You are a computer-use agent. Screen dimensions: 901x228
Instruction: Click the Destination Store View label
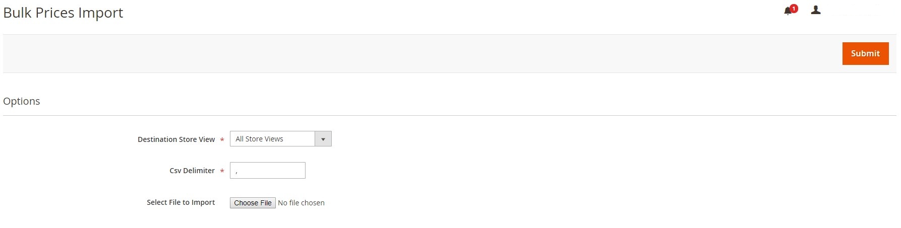pyautogui.click(x=176, y=139)
